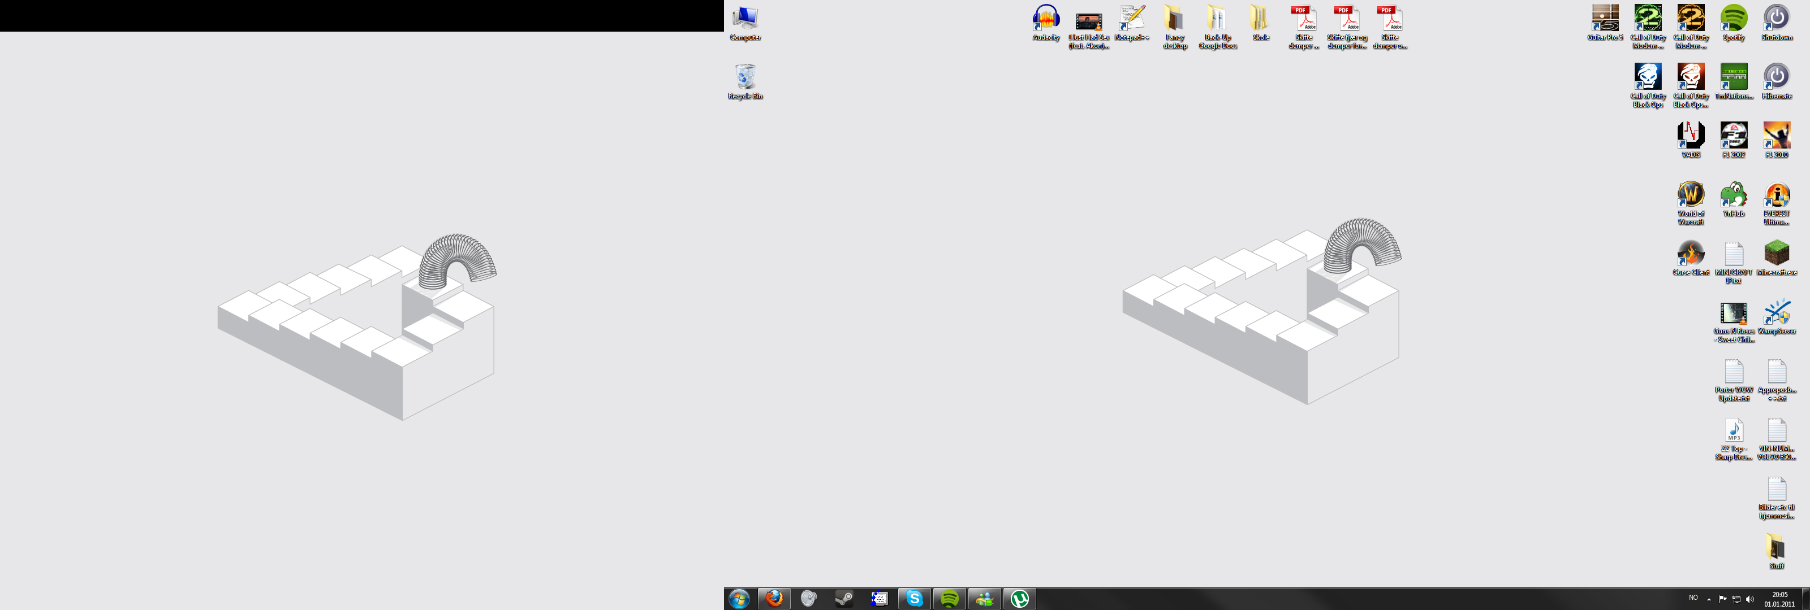Open the Fancy desktop folder
The width and height of the screenshot is (1810, 610).
pos(1174,27)
